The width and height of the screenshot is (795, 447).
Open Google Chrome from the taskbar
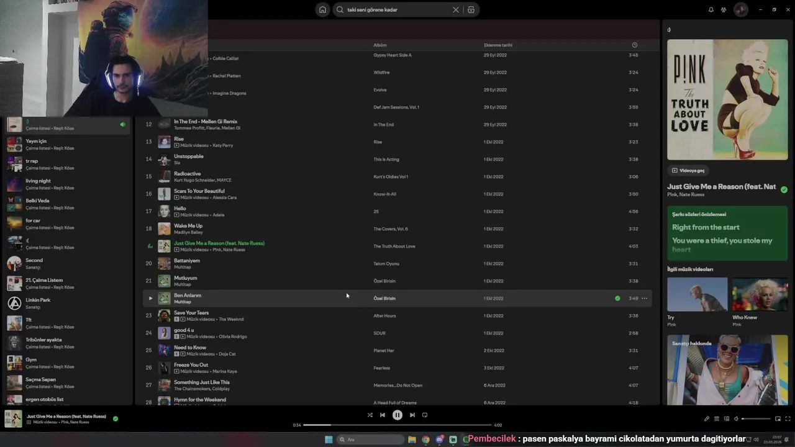[425, 440]
